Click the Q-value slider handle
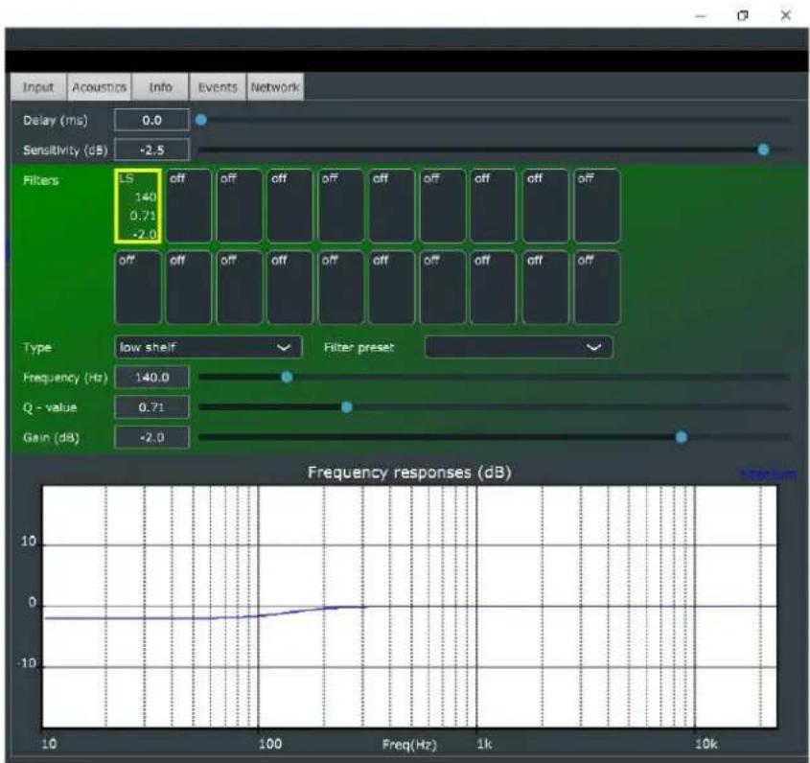 tap(347, 407)
